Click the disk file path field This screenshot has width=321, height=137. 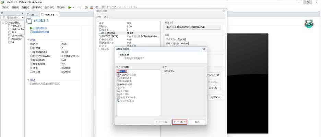coord(193,27)
